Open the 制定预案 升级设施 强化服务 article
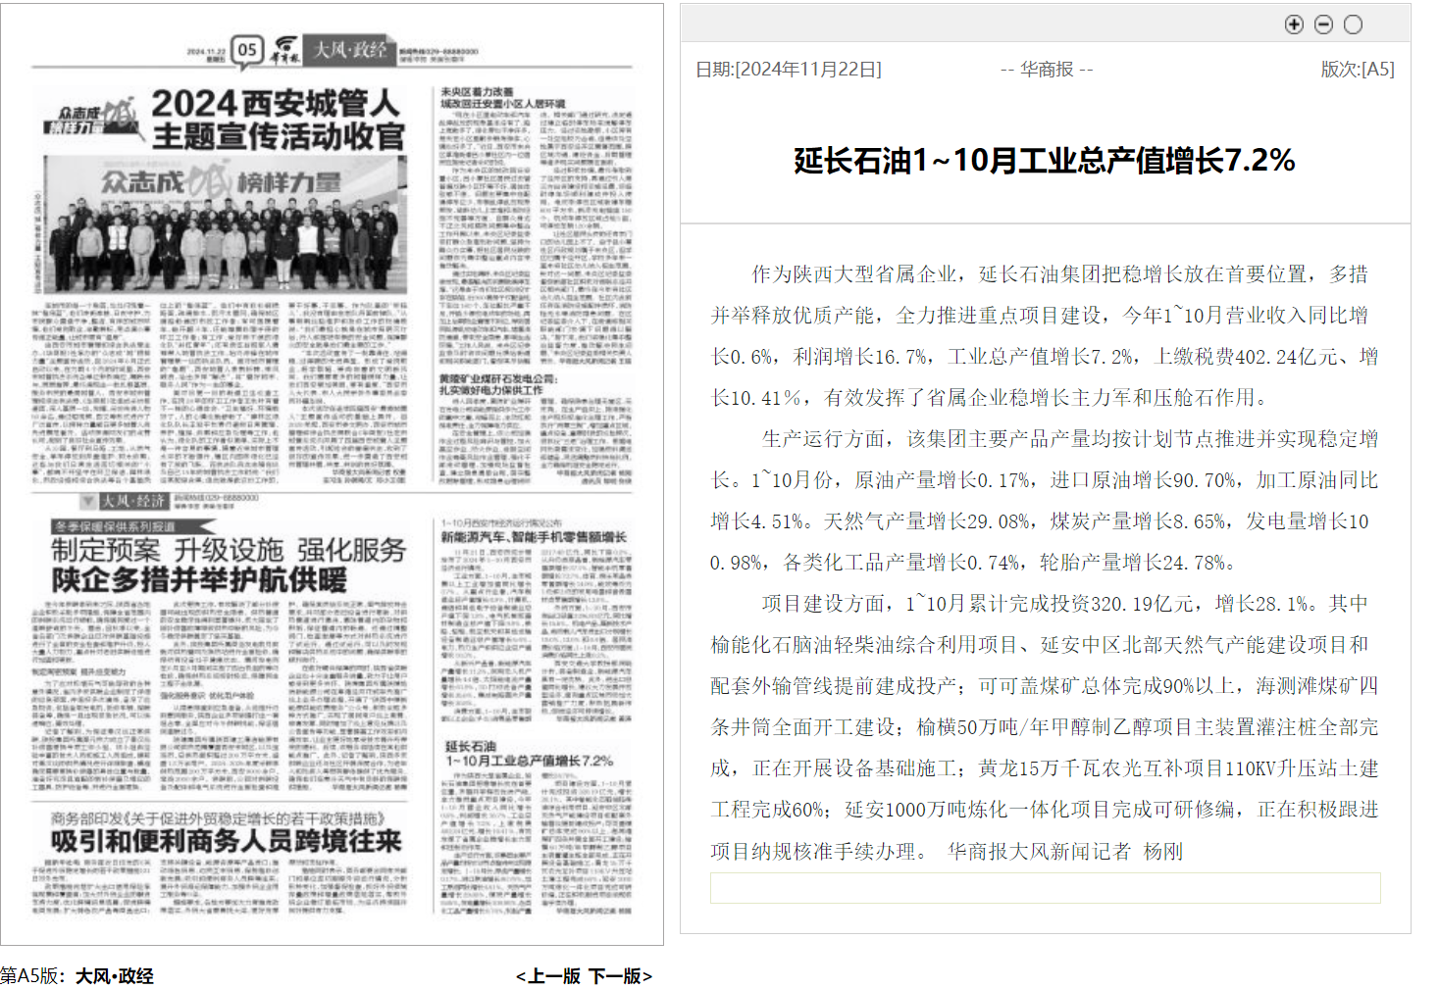This screenshot has width=1439, height=989. [x=229, y=550]
